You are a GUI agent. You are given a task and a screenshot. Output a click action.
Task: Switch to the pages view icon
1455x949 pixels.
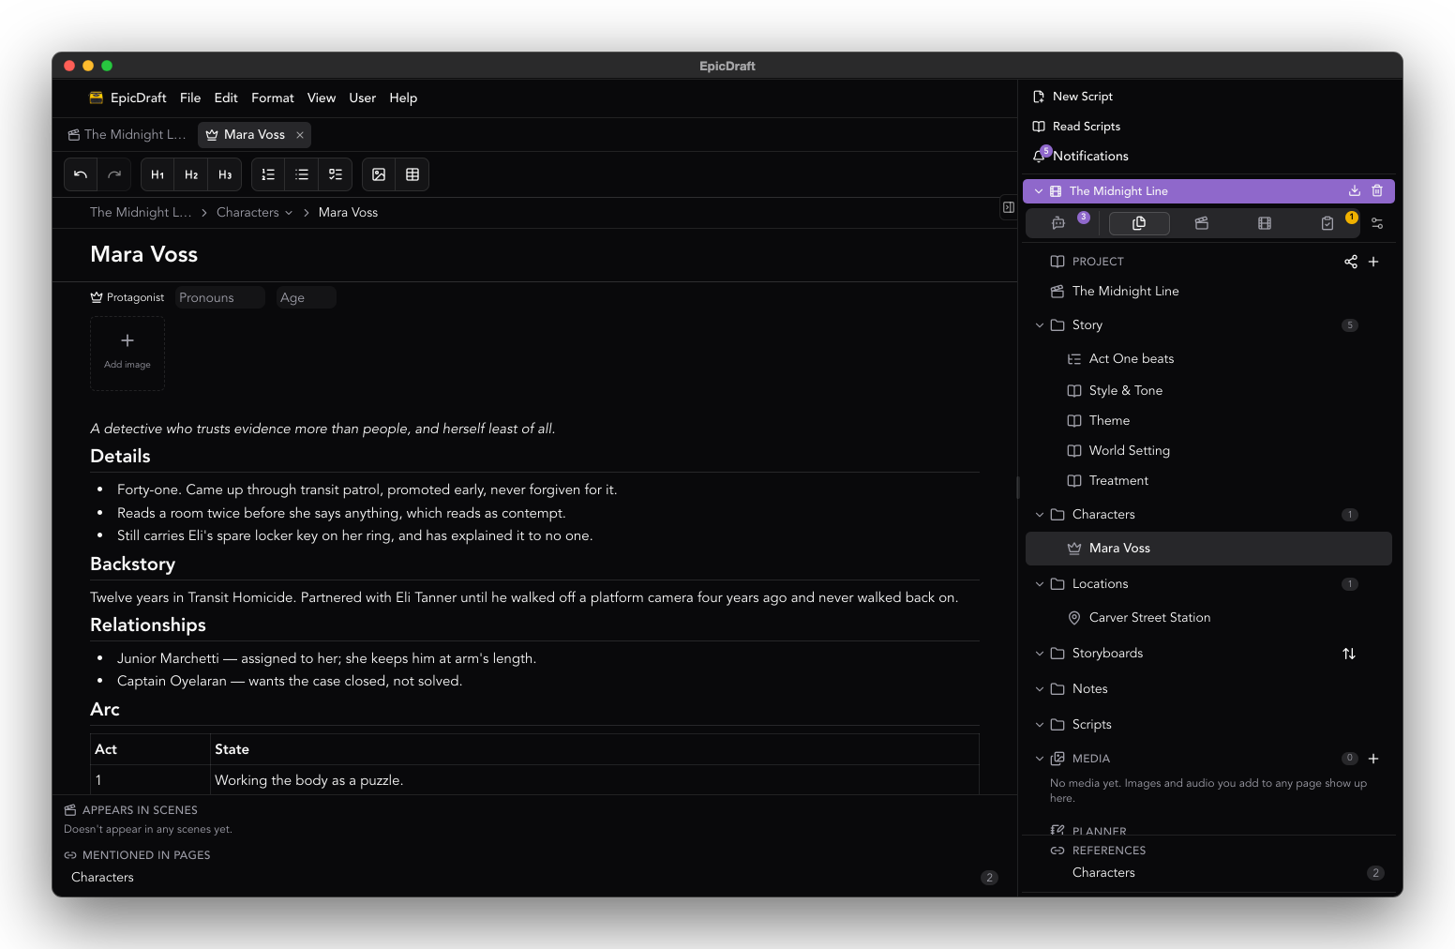[x=1139, y=223]
